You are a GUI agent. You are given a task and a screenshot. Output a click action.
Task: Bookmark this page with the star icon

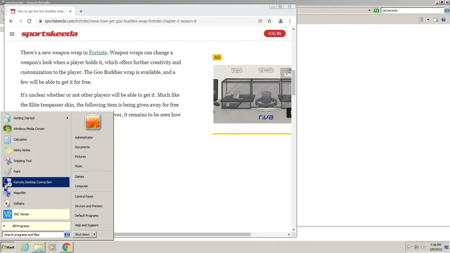pyautogui.click(x=269, y=21)
